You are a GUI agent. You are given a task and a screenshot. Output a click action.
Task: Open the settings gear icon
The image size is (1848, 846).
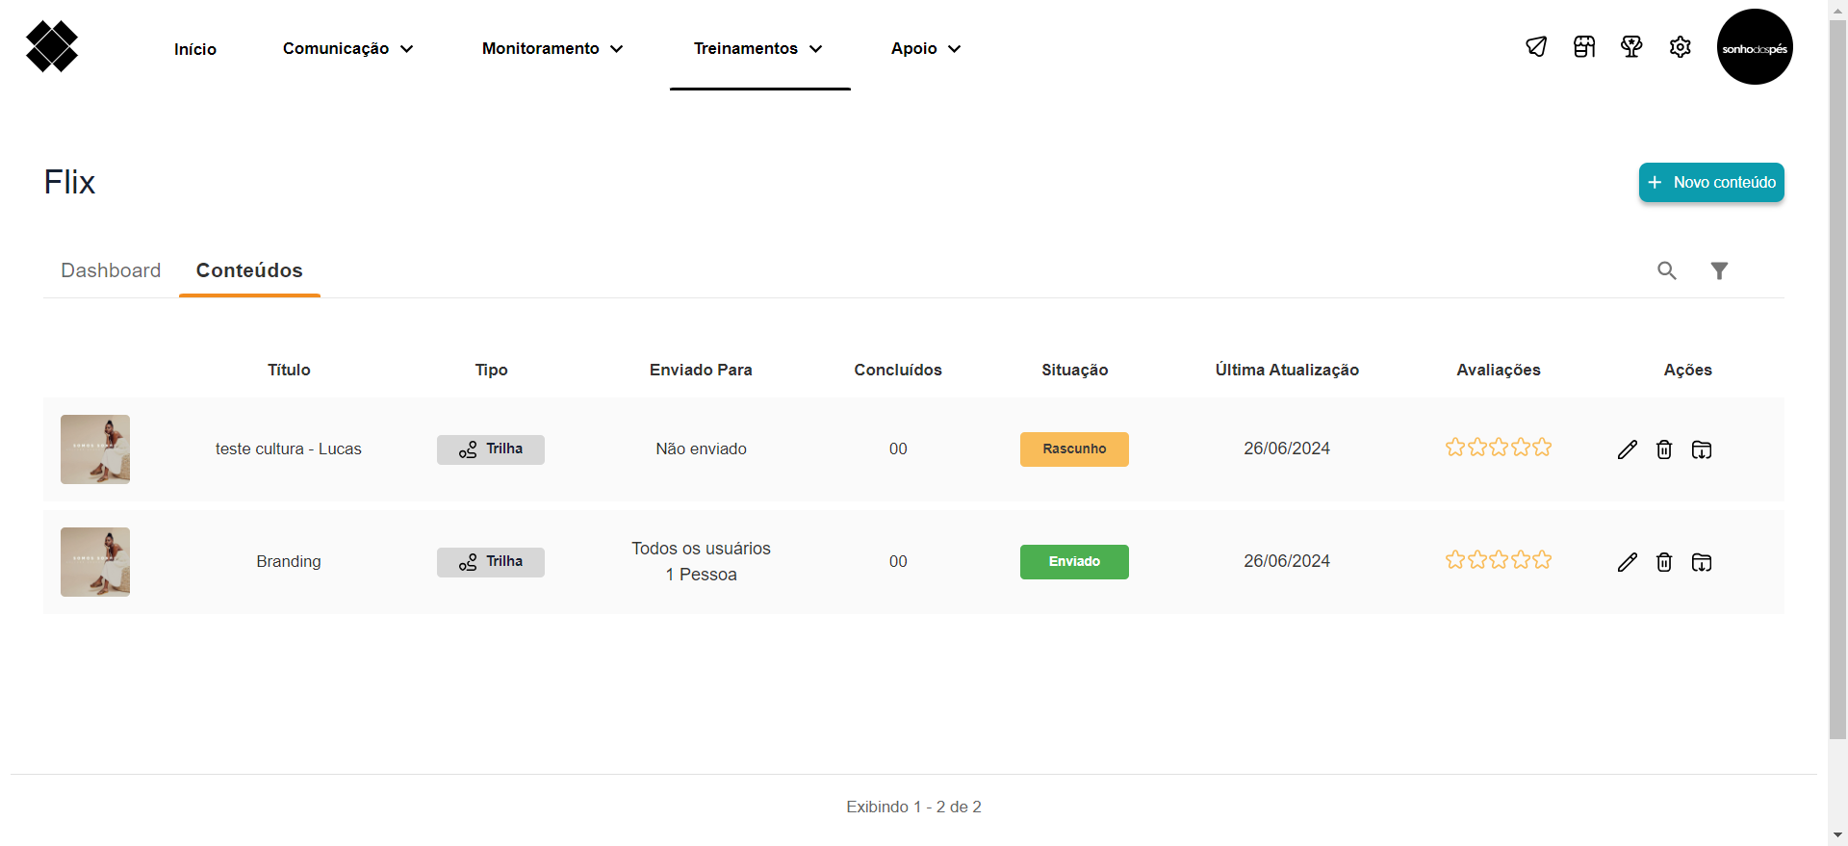point(1681,46)
